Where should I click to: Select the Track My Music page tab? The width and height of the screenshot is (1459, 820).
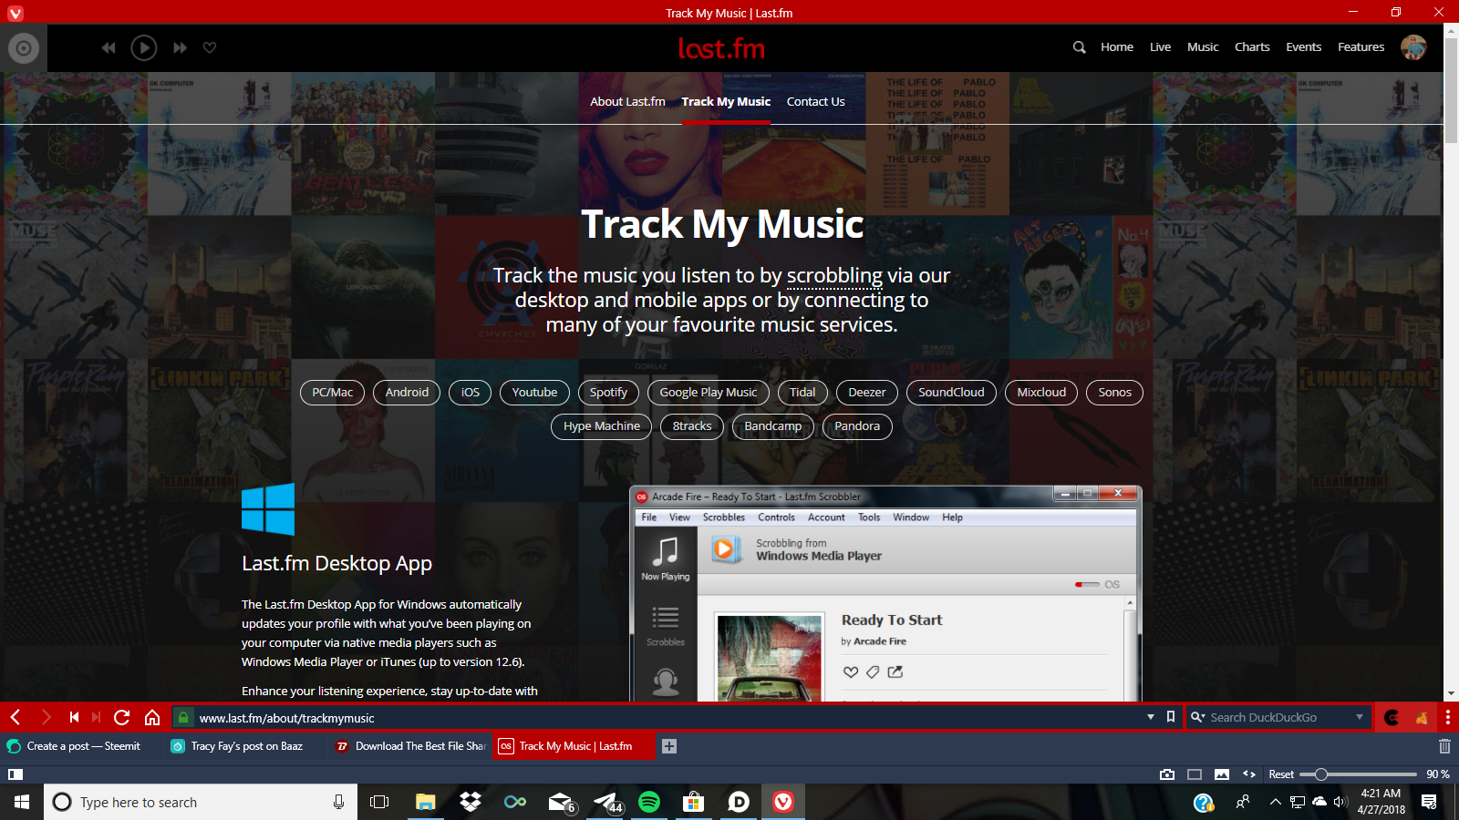[x=726, y=102]
